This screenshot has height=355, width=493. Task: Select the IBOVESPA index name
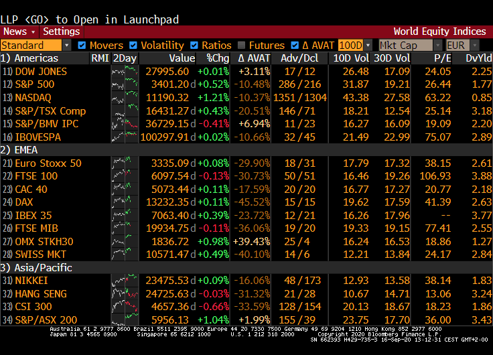tap(38, 137)
